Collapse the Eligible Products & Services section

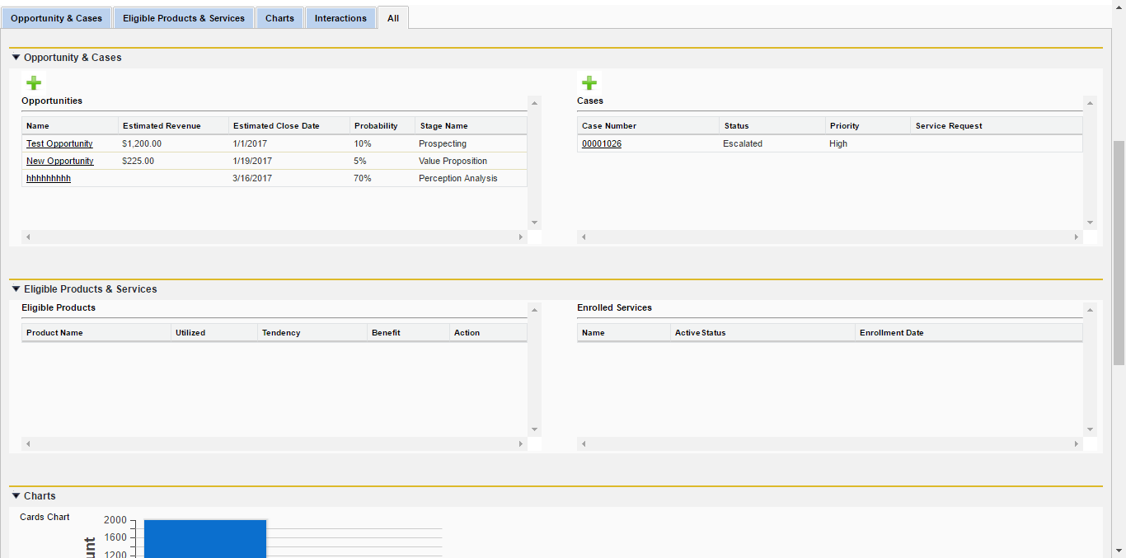(x=16, y=289)
